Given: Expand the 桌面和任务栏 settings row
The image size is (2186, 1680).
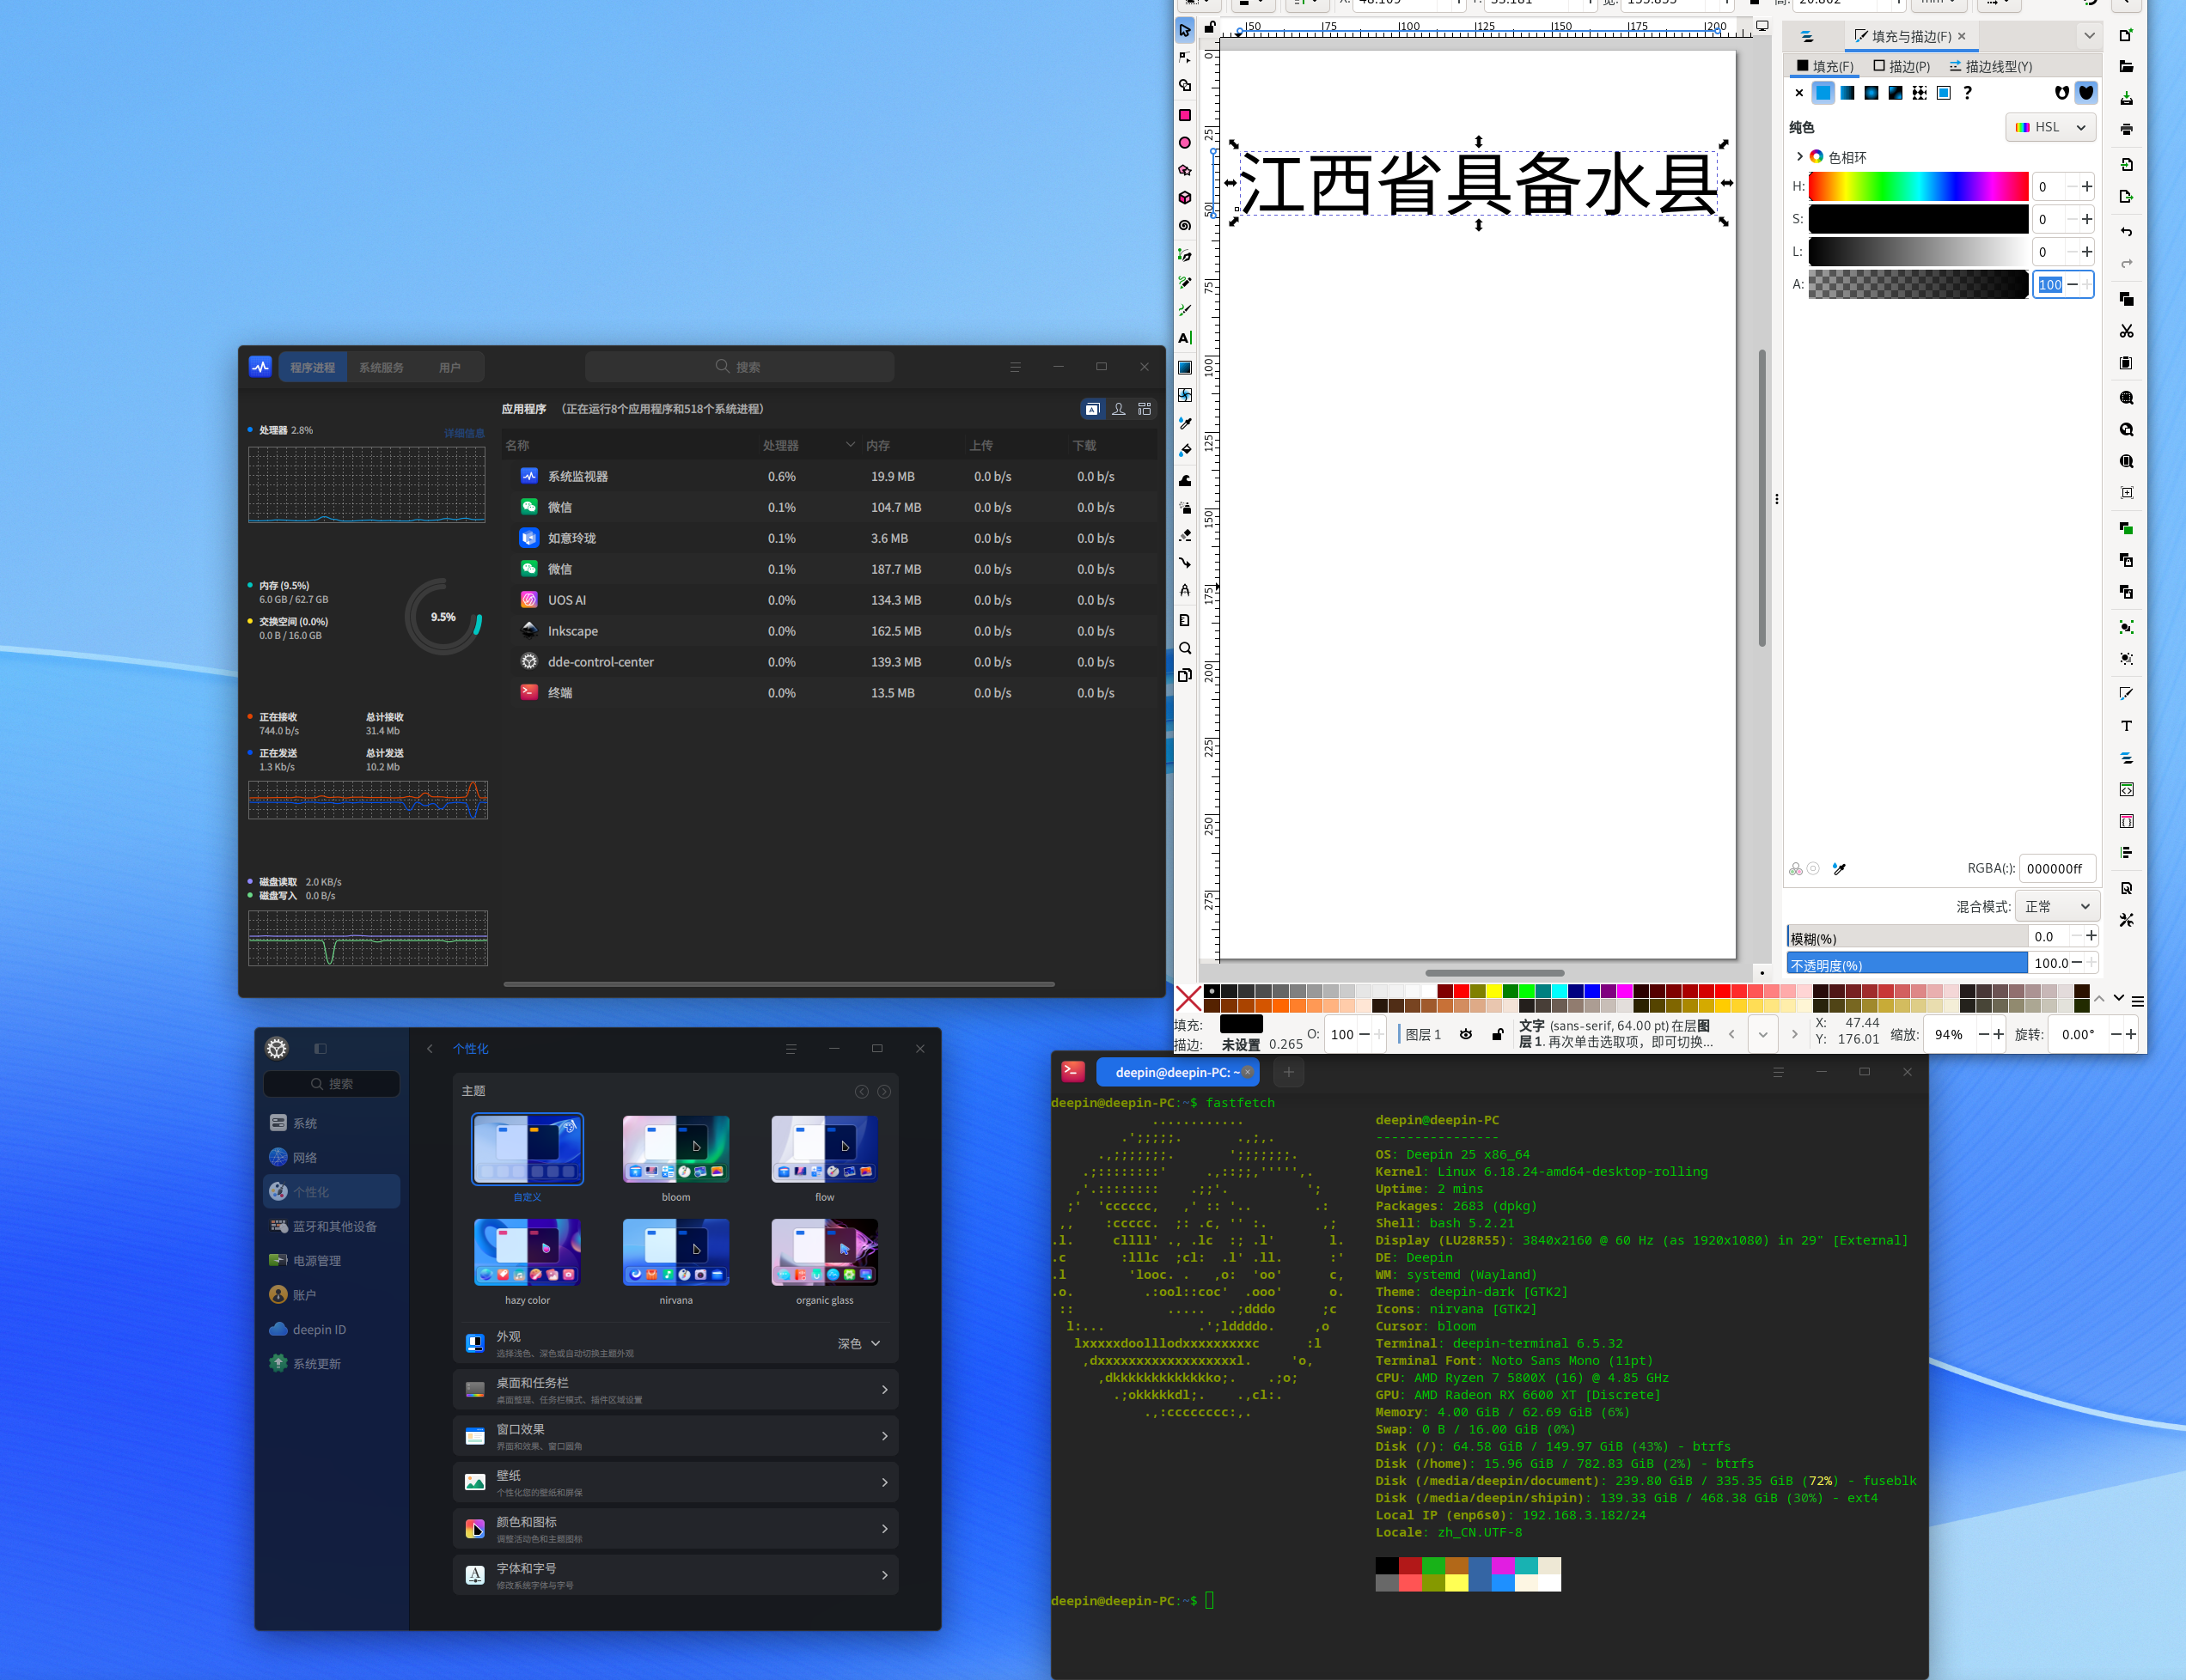Looking at the screenshot, I should 675,1390.
